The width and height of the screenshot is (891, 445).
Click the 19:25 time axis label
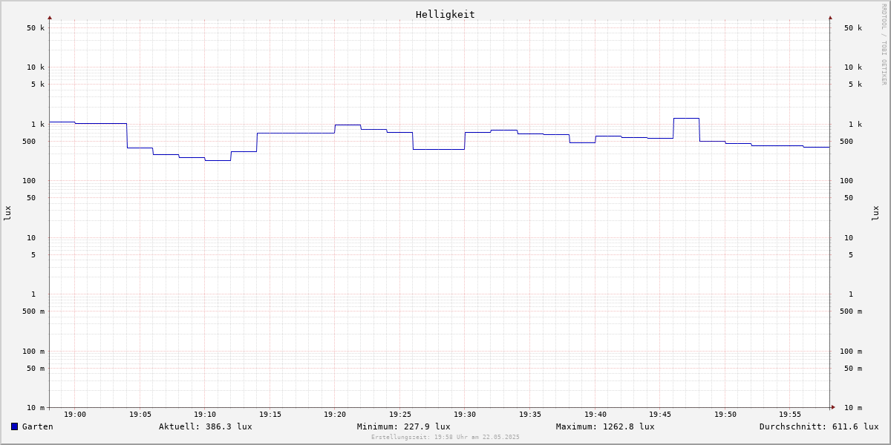pos(400,415)
